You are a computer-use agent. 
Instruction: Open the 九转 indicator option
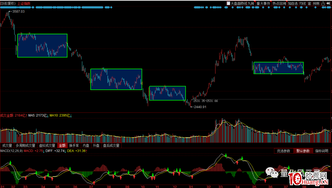pos(251,3)
